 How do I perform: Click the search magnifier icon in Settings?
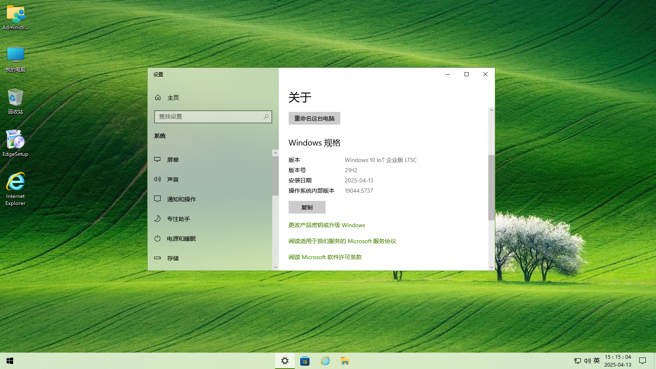(x=266, y=117)
